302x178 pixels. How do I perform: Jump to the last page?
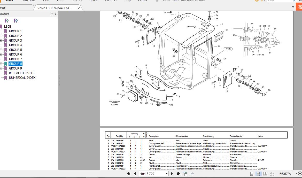pyautogui.click(x=178, y=174)
